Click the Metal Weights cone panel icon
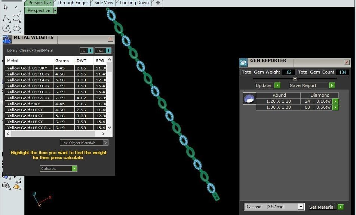356x215 pixels. tap(7, 40)
